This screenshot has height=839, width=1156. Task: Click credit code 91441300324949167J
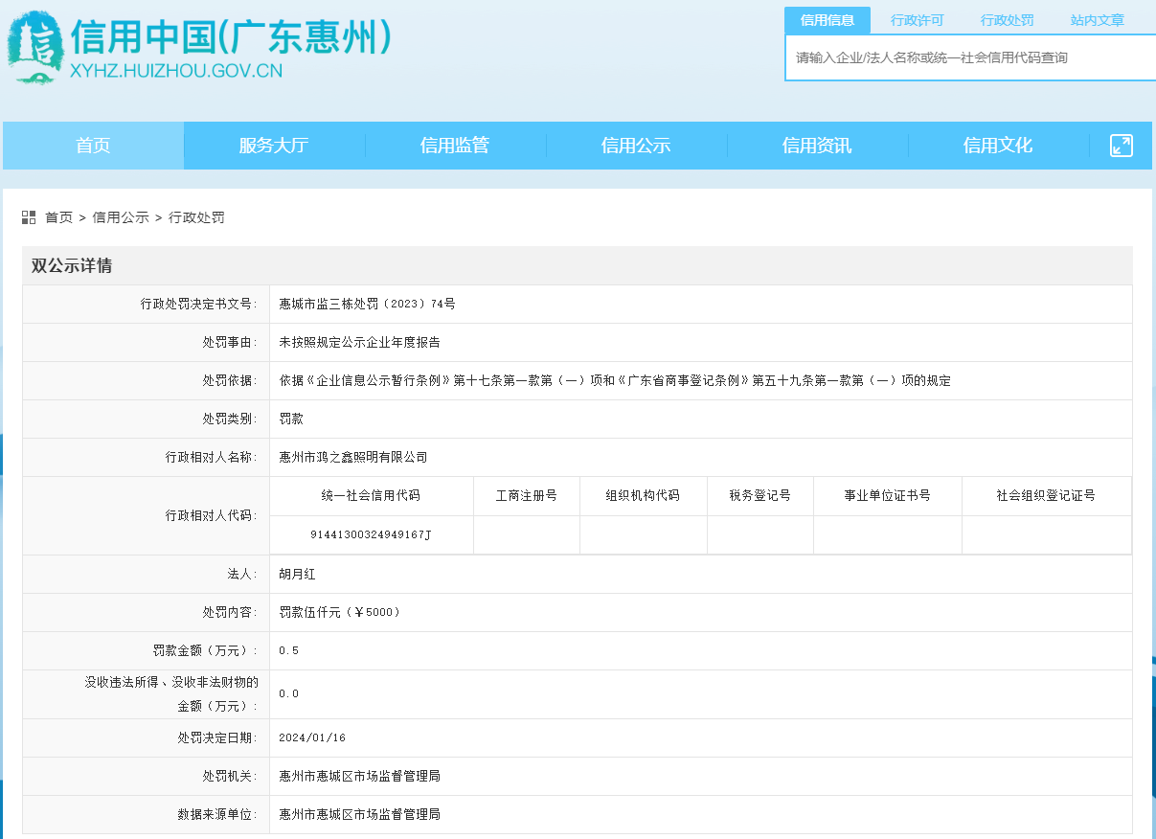pyautogui.click(x=372, y=534)
